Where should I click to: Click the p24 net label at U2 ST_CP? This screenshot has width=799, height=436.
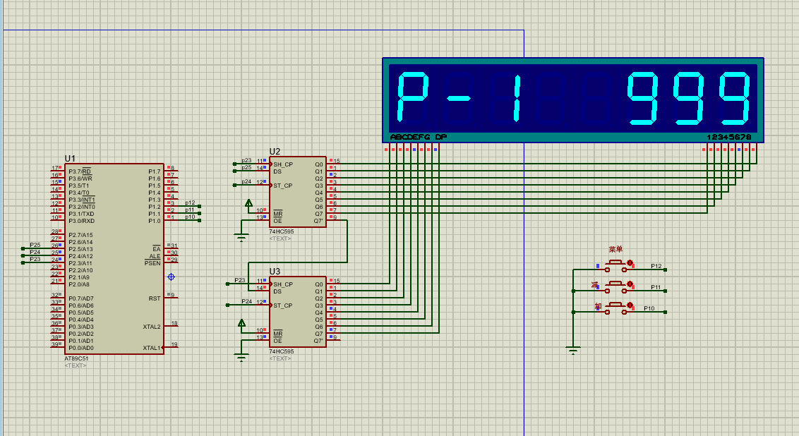[246, 181]
